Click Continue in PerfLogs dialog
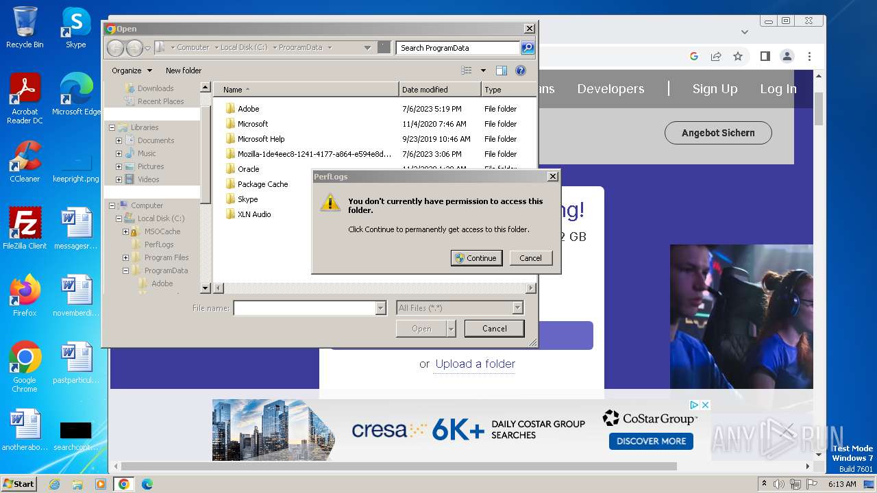 click(476, 258)
